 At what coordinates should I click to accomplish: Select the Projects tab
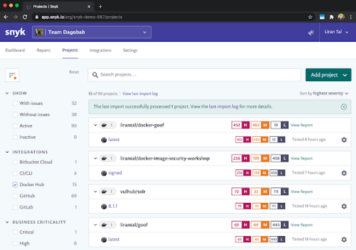pos(70,51)
